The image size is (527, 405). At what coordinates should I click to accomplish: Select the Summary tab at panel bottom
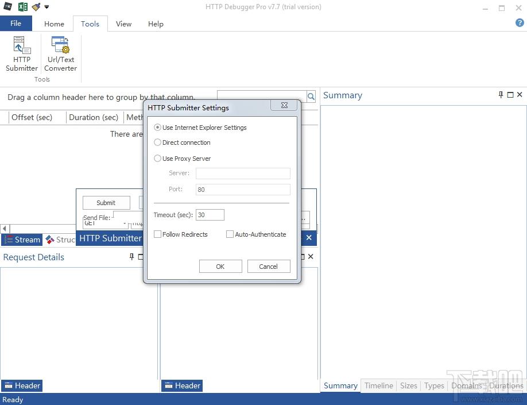point(340,385)
